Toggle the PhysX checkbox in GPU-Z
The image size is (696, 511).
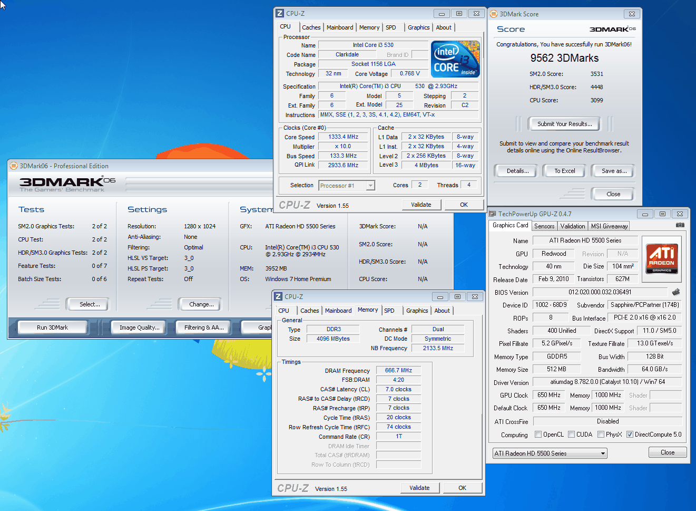coord(601,435)
